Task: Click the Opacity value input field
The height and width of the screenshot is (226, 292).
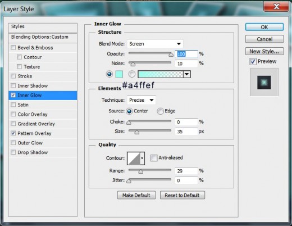Action: pos(186,54)
